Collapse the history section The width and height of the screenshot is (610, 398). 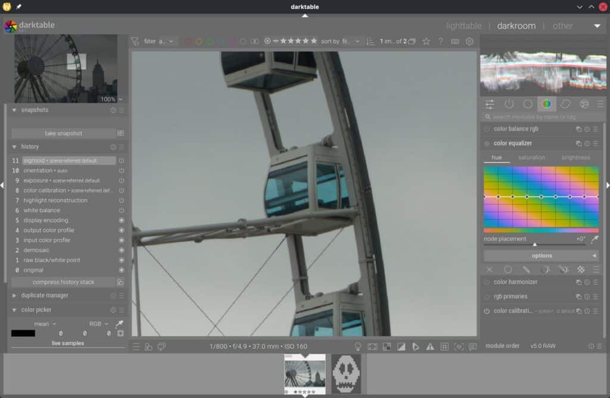pyautogui.click(x=14, y=147)
